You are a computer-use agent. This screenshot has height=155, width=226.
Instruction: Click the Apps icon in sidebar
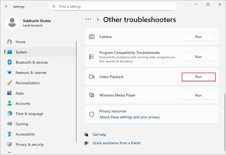10,93
